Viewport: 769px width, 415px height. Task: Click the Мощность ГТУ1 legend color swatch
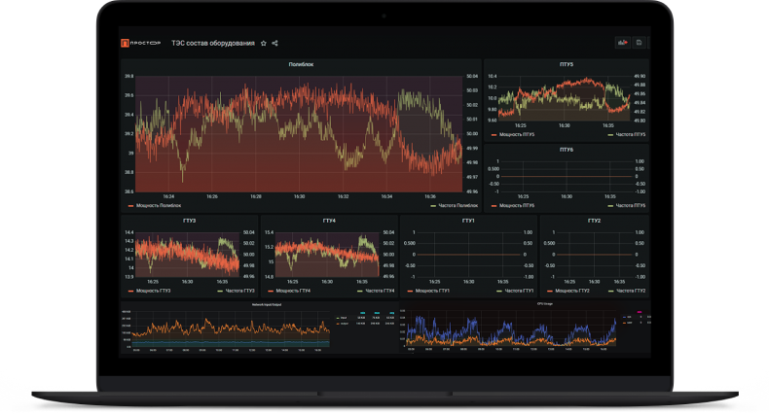coord(411,291)
